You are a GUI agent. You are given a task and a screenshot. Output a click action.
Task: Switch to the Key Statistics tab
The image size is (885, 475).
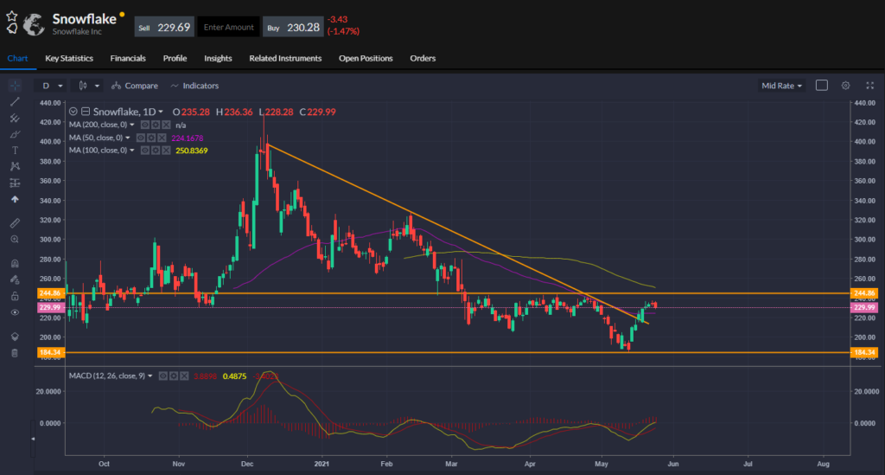(x=69, y=58)
